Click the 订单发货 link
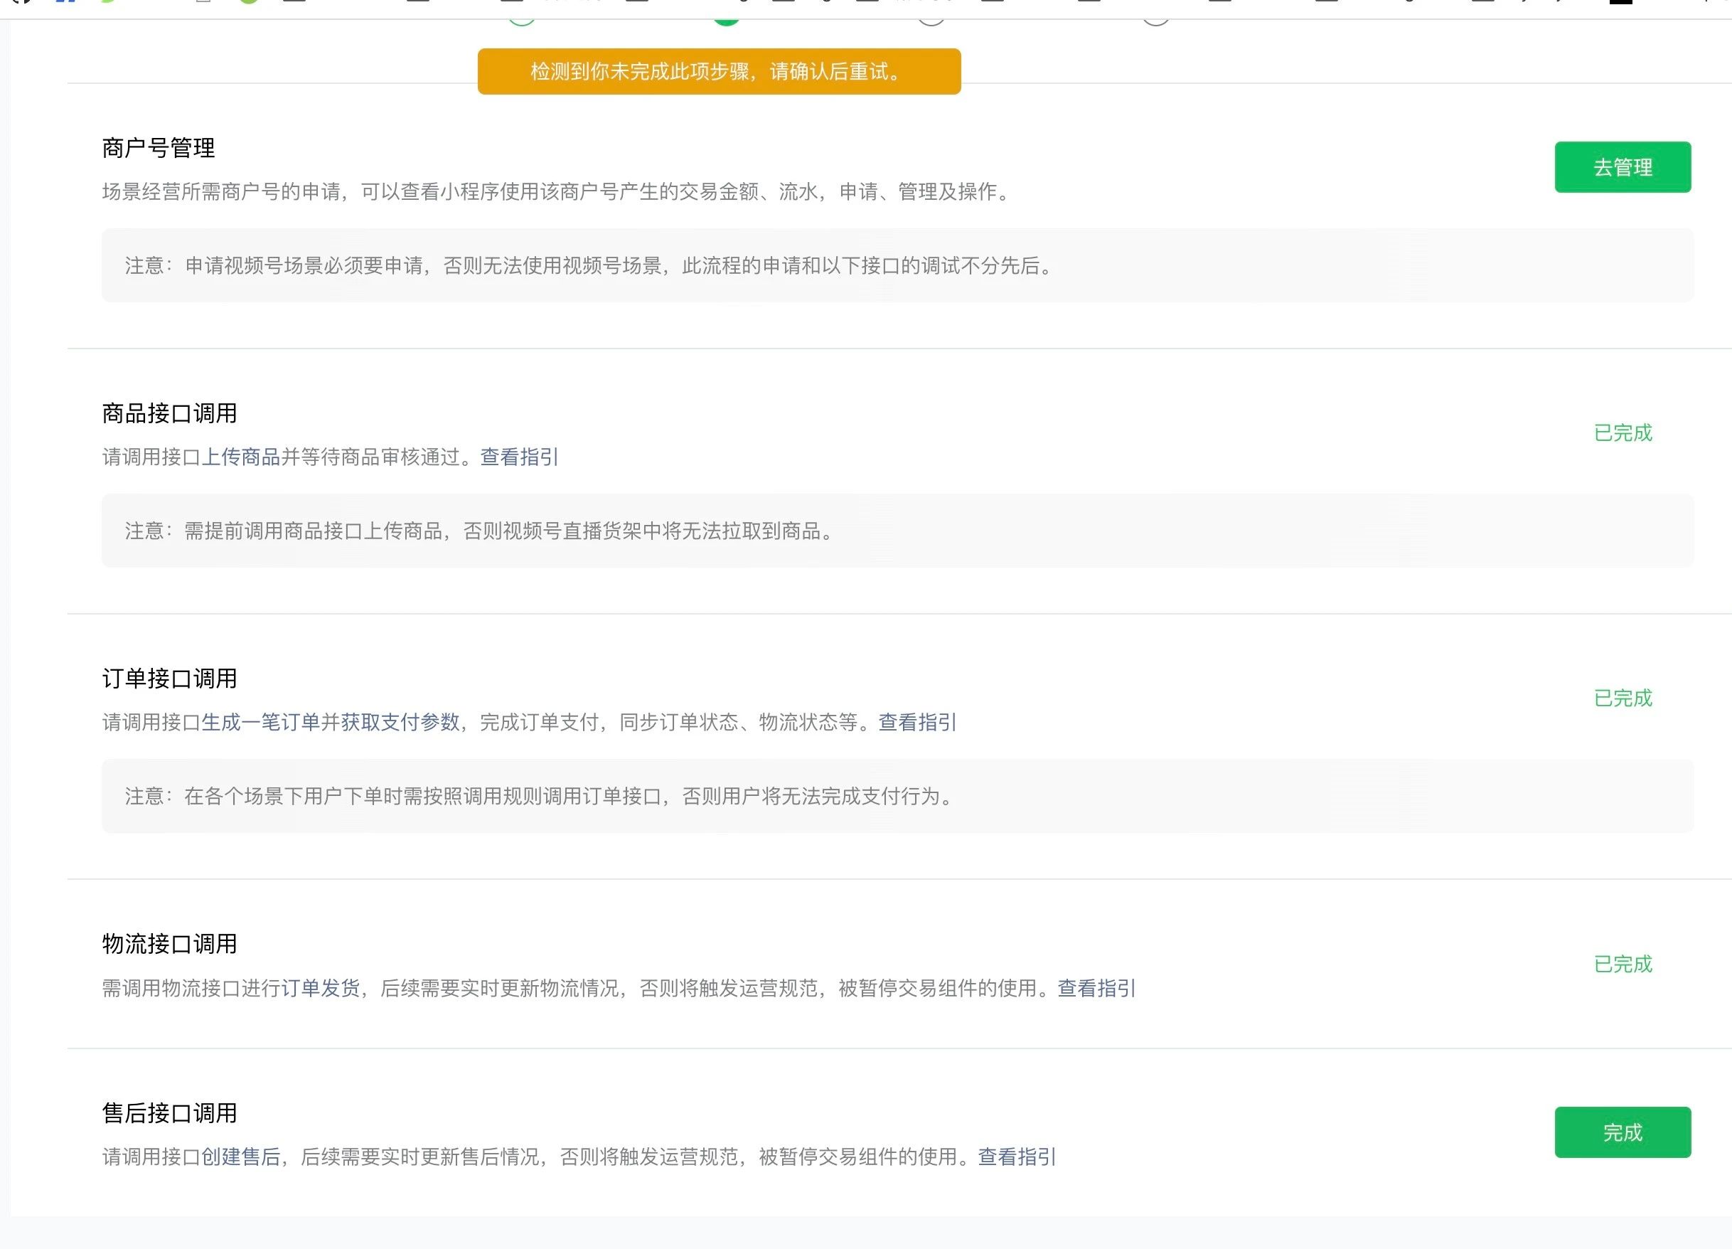Screen dimensions: 1732x1249 pos(321,988)
